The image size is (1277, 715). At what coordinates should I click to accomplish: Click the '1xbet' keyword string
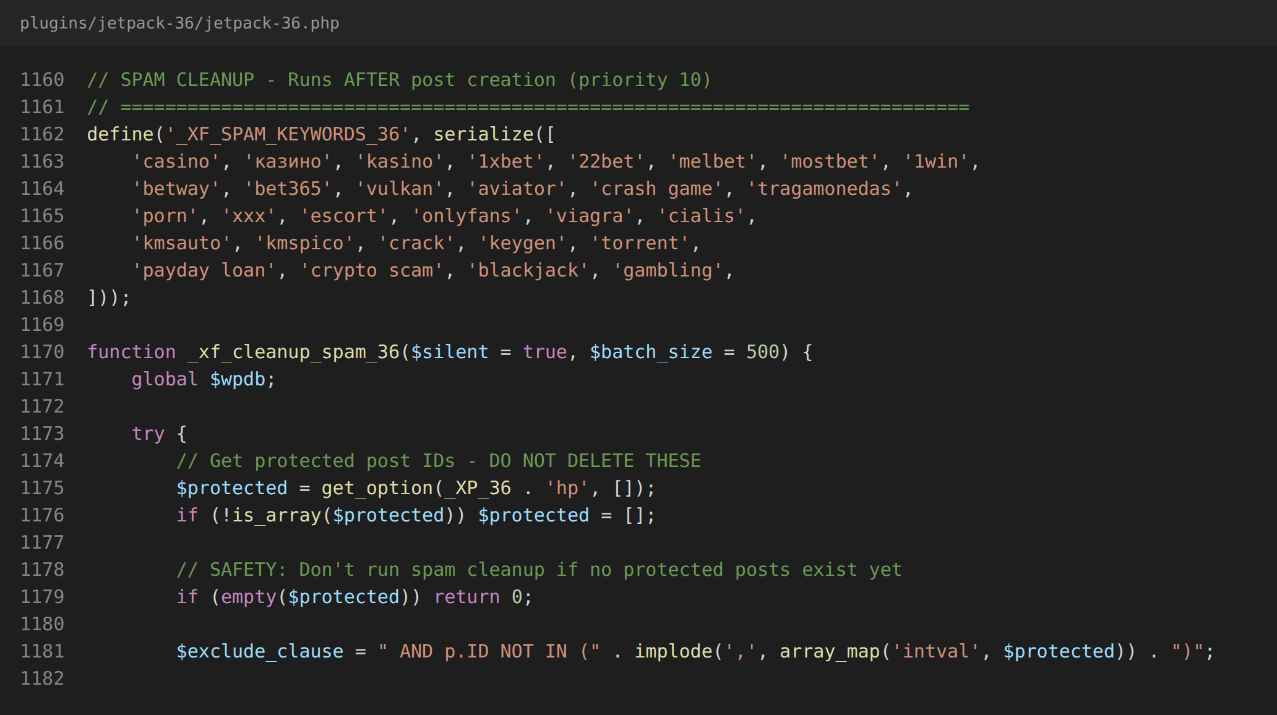coord(506,161)
